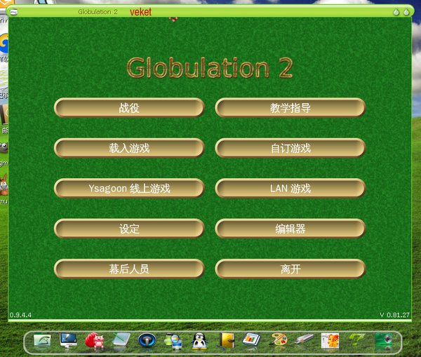Open the yellow notebook dock icon
The height and width of the screenshot is (357, 421).
pos(226,341)
